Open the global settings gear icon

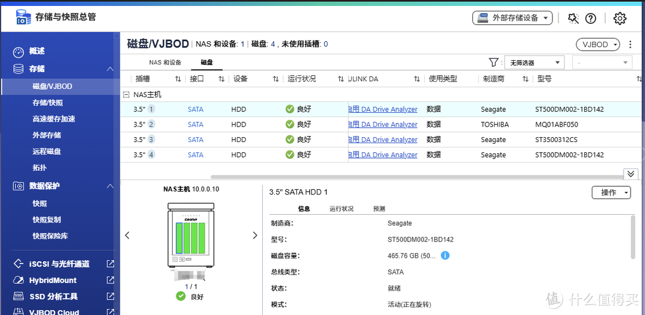tap(619, 18)
